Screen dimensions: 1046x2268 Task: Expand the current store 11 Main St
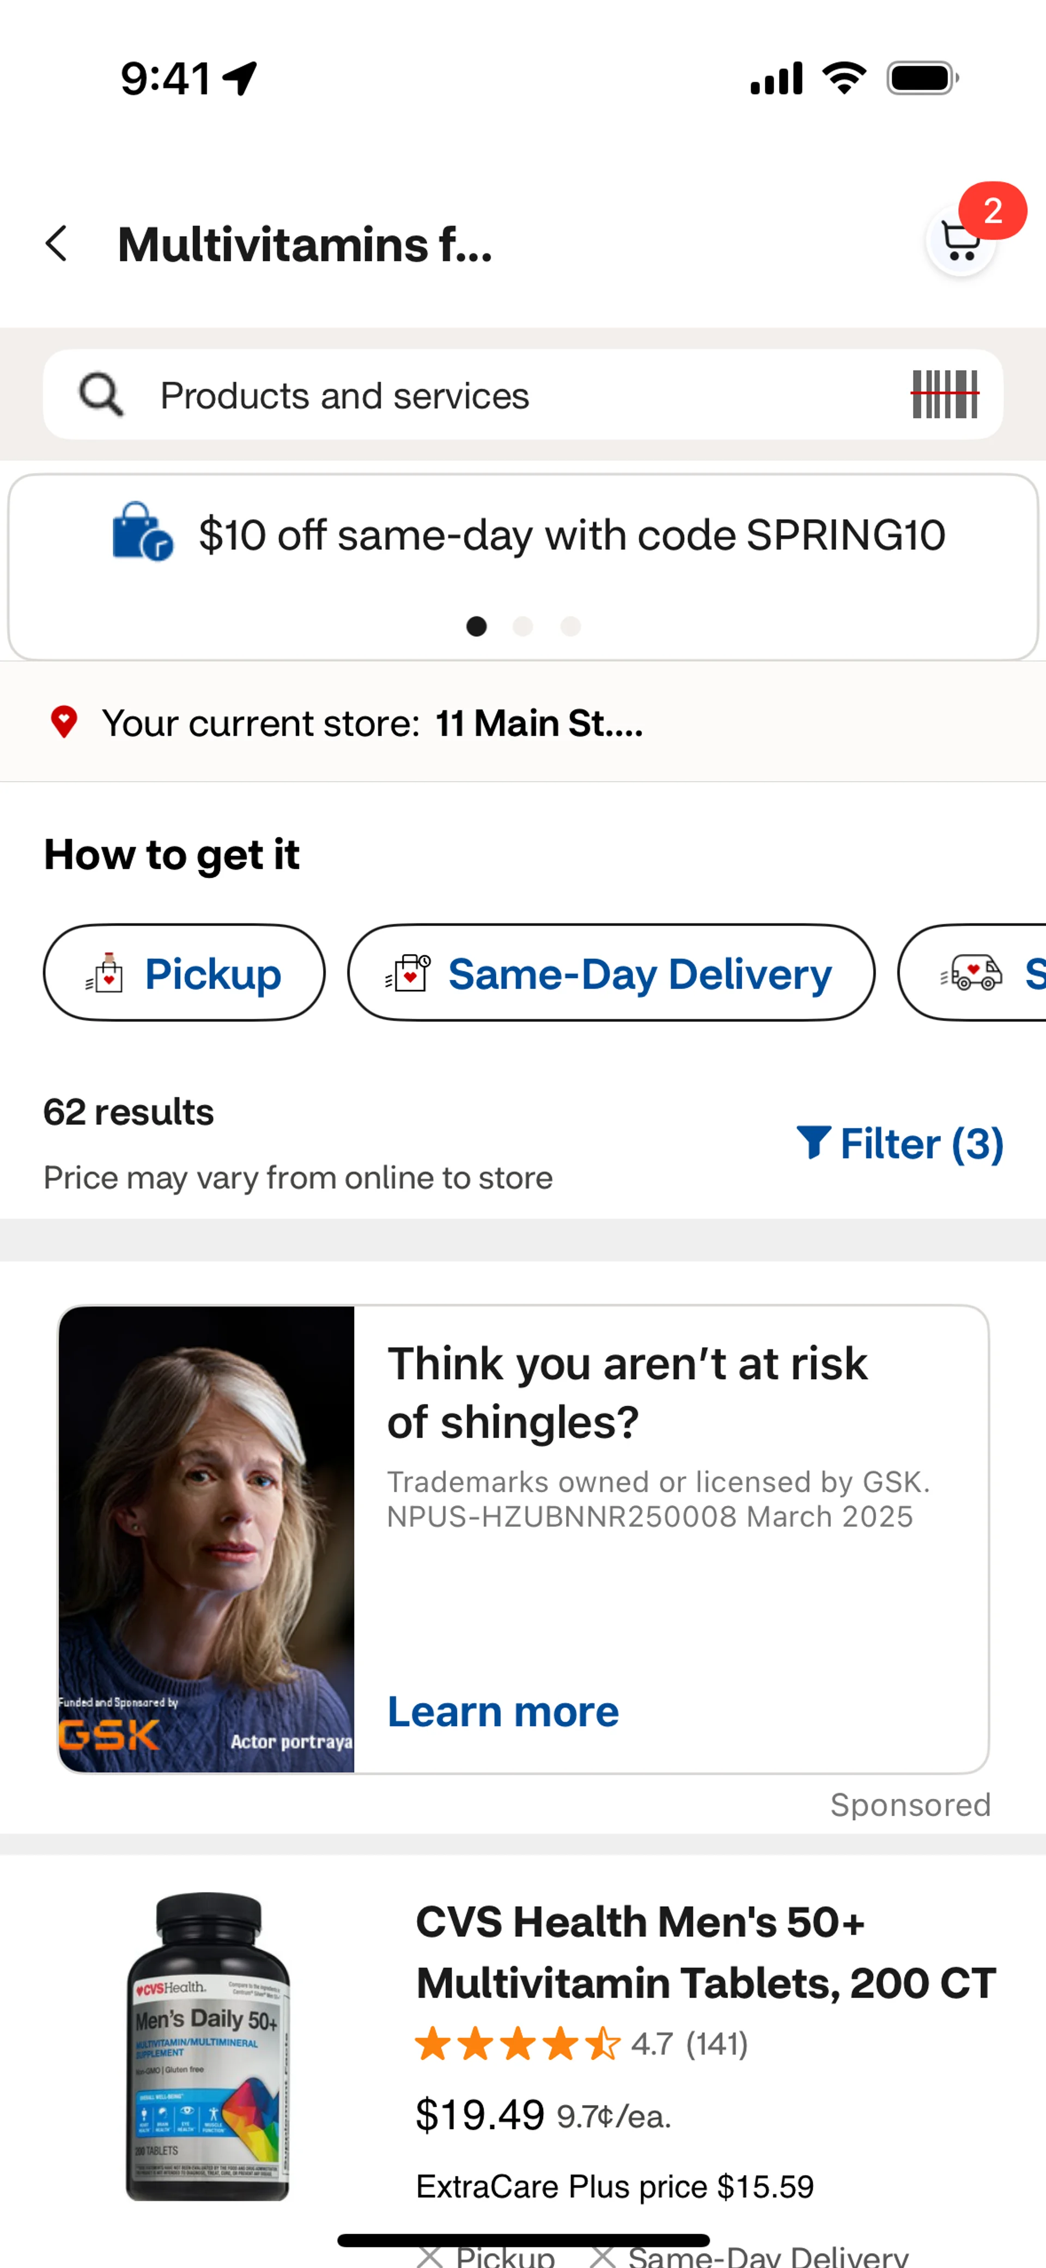coord(539,723)
